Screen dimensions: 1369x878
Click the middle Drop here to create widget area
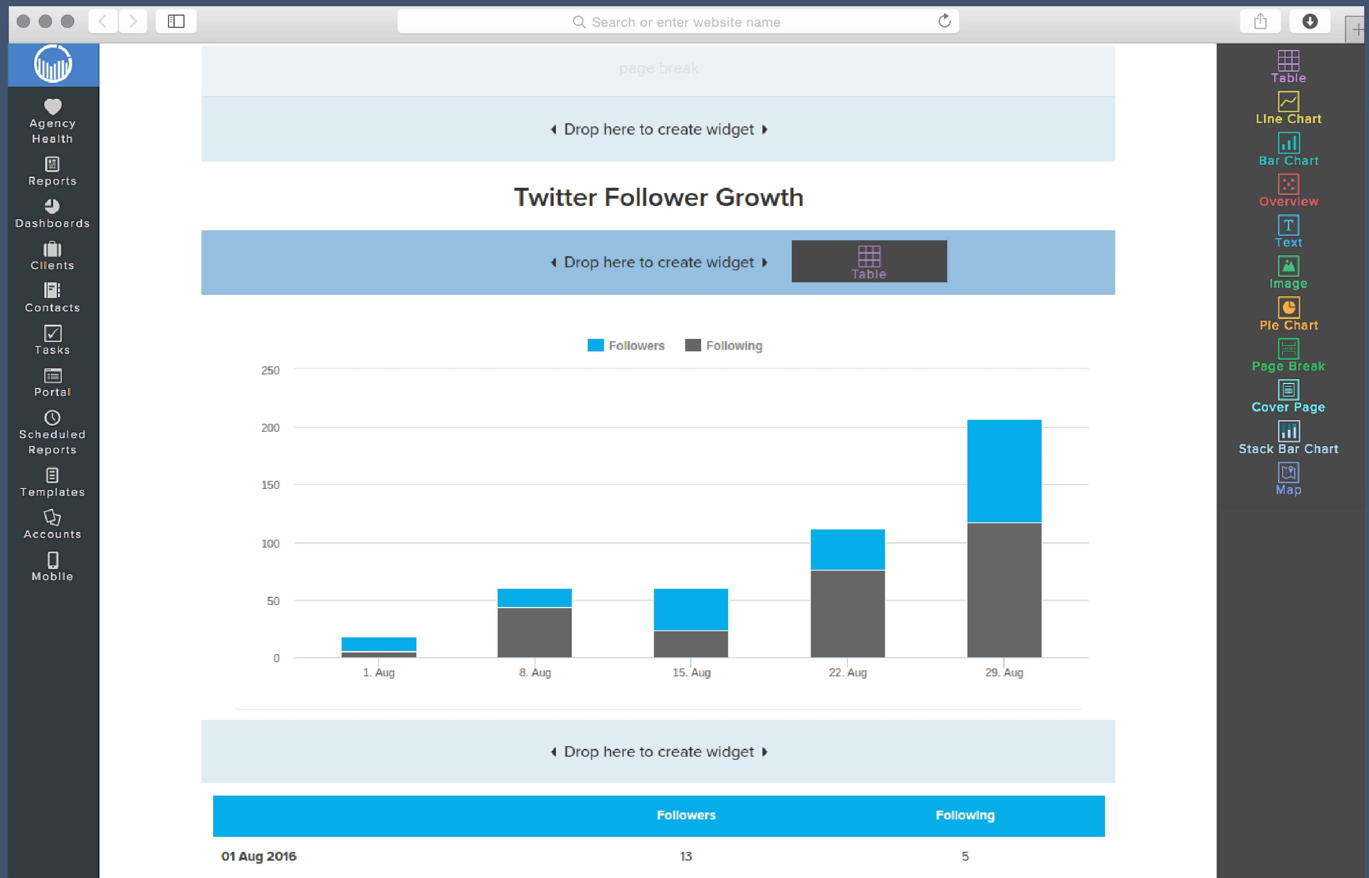659,262
